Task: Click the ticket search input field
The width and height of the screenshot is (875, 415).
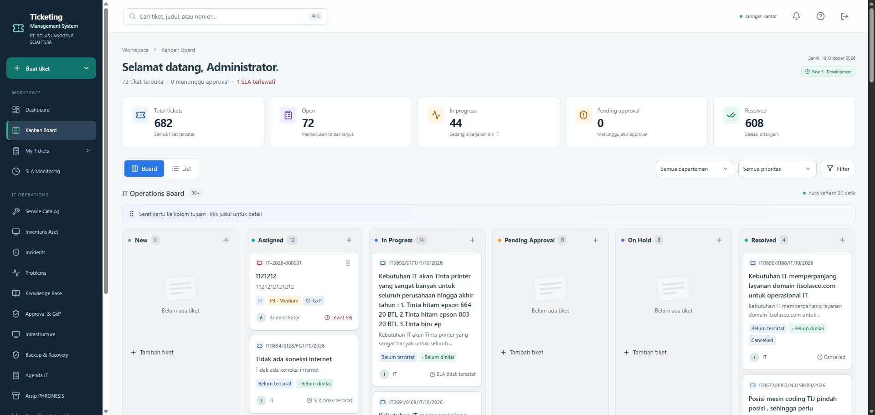Action: pos(225,16)
